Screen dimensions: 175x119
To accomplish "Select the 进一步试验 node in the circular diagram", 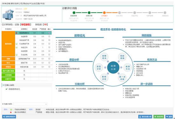I will 122,78.
